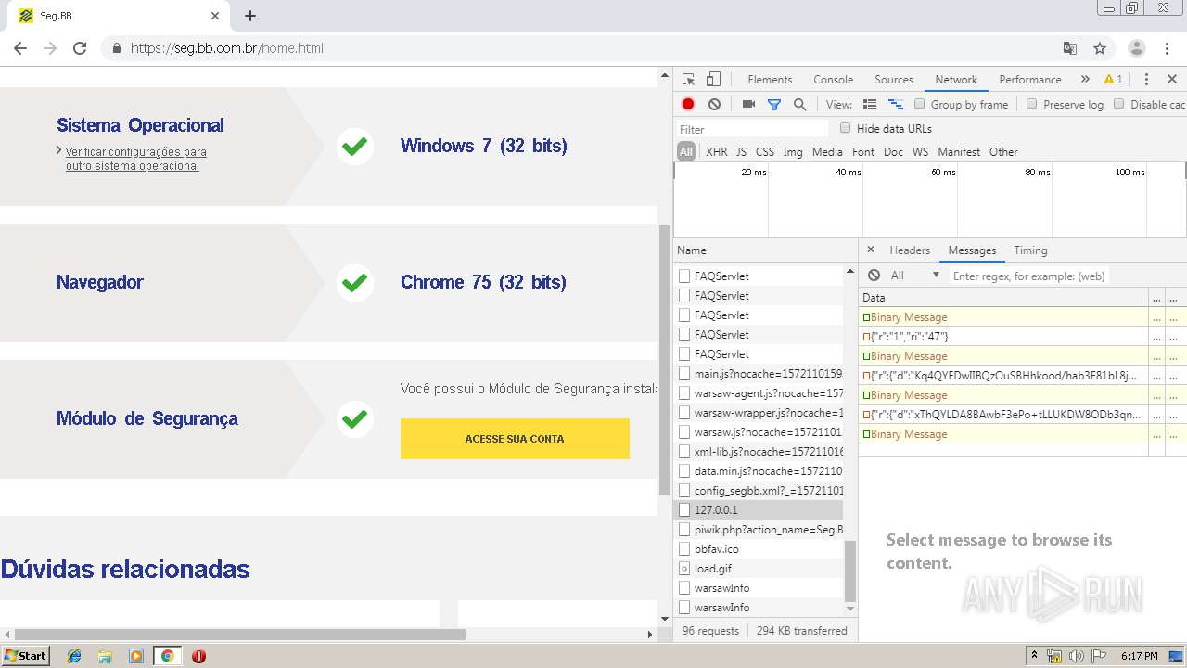Switch to the Console tab

(x=833, y=80)
